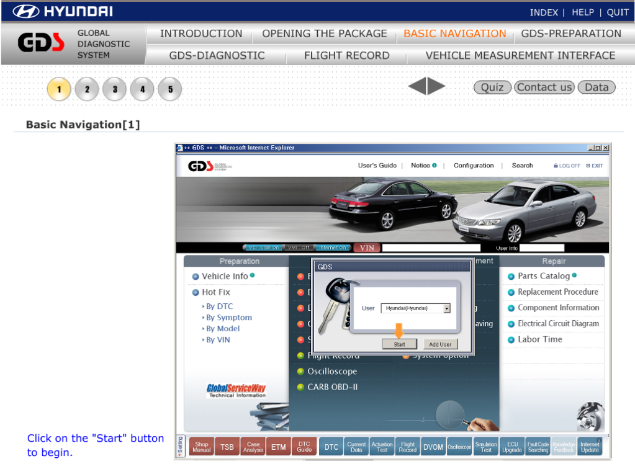Click the Simulation Test icon
The image size is (635, 469).
pos(486,447)
